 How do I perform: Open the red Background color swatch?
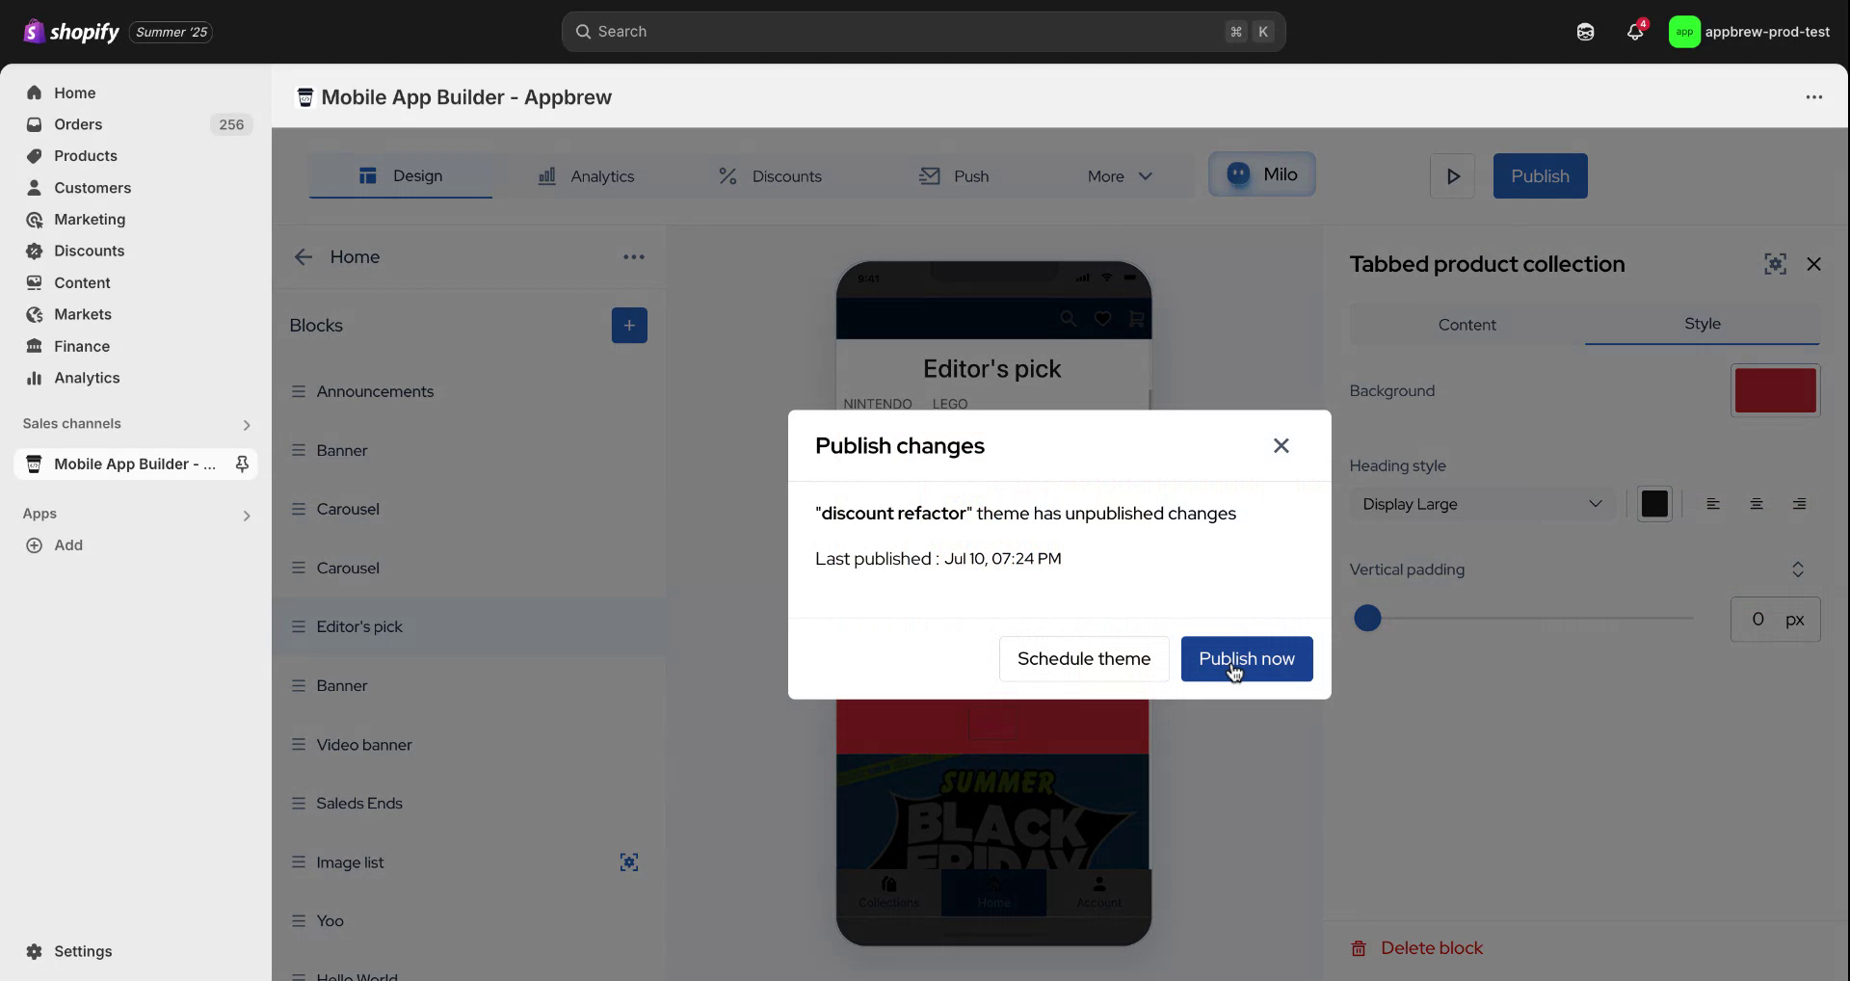(x=1775, y=390)
